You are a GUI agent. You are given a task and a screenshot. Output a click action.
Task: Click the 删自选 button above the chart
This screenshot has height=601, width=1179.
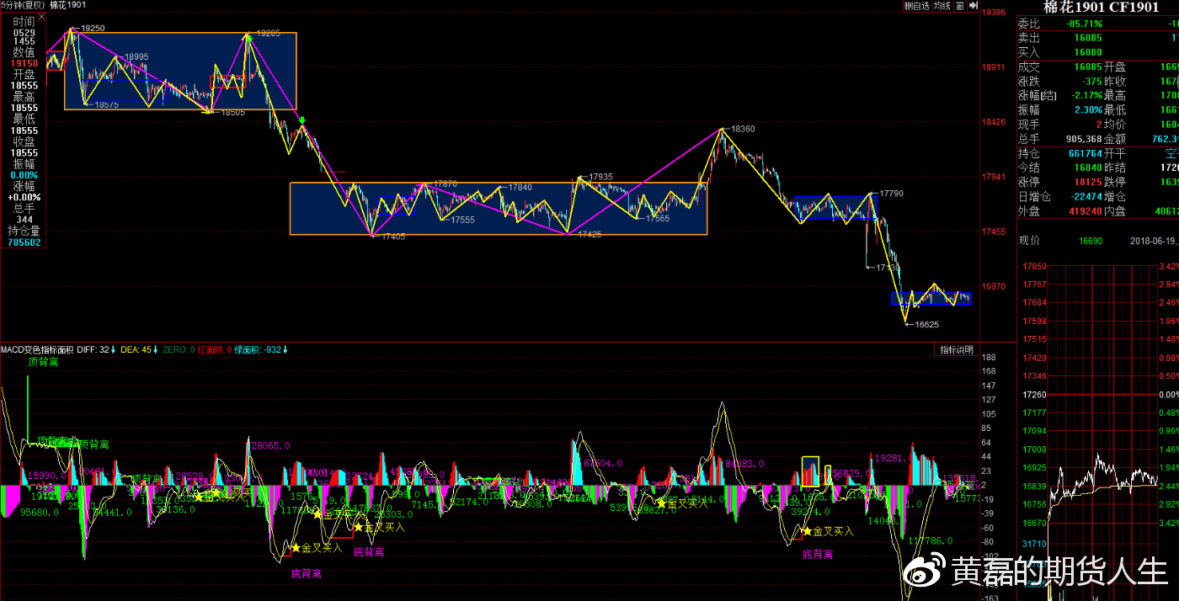(x=916, y=5)
